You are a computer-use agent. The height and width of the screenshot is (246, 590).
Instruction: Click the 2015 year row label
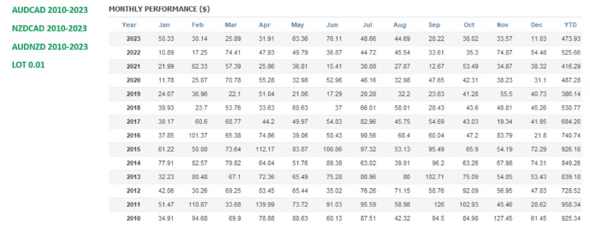click(133, 149)
